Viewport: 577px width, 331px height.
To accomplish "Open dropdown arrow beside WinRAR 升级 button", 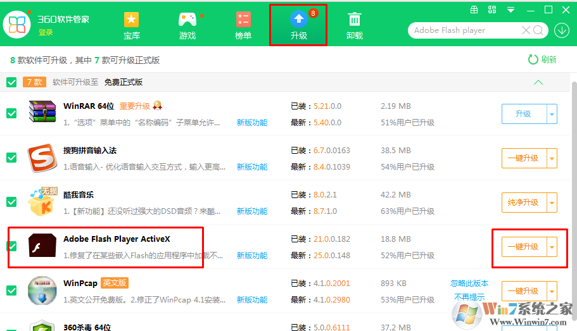I will (x=552, y=114).
